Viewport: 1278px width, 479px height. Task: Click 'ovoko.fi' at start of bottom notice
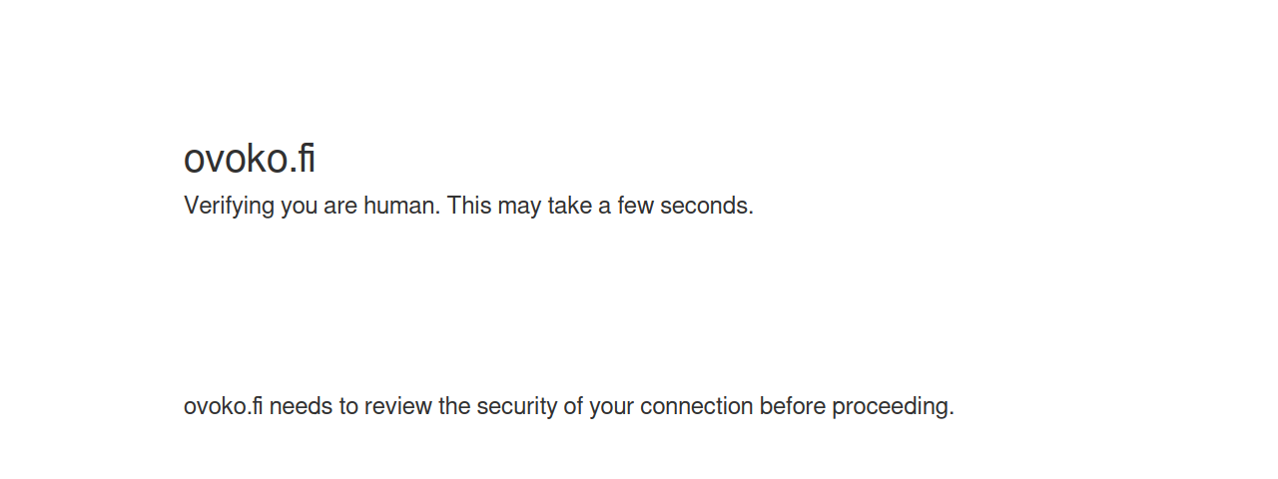point(224,406)
